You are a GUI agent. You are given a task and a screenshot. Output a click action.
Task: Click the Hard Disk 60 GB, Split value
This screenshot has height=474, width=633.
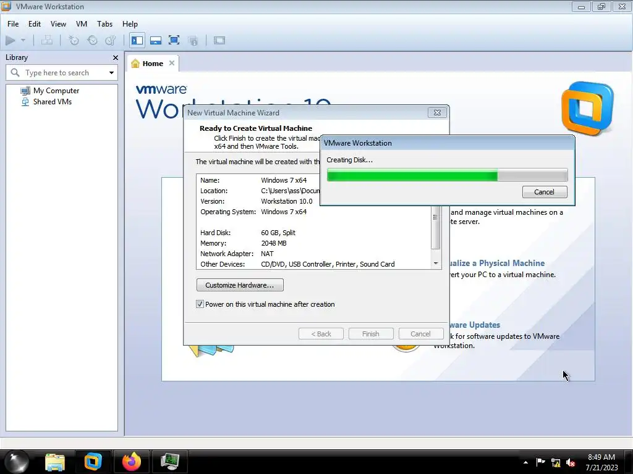coord(278,233)
